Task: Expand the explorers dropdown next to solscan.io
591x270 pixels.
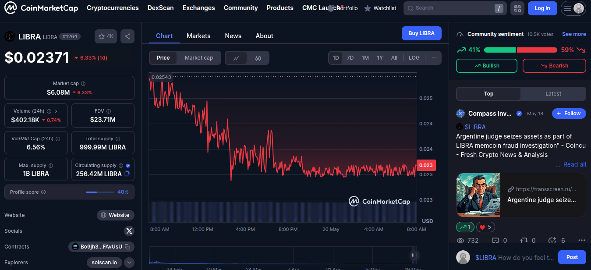Action: pyautogui.click(x=129, y=263)
